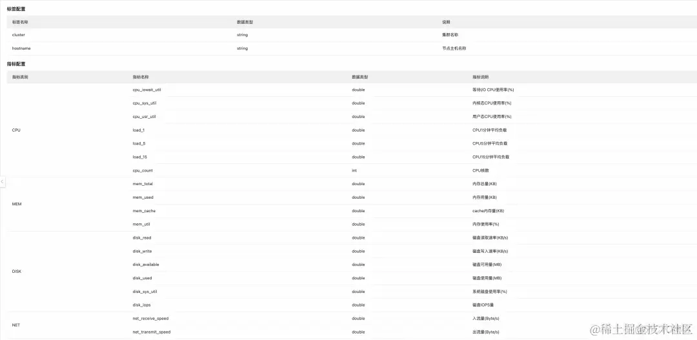The height and width of the screenshot is (340, 697).
Task: Click the net_receive_speed metric name
Action: pyautogui.click(x=150, y=318)
